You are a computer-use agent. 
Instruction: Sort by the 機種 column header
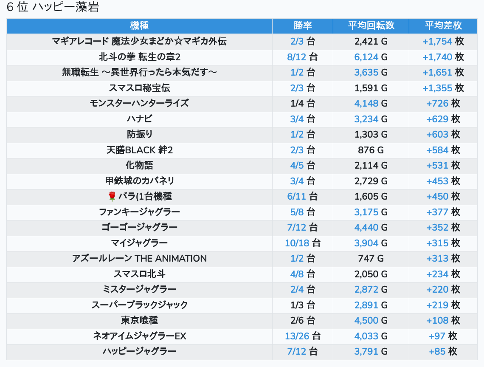coord(139,25)
